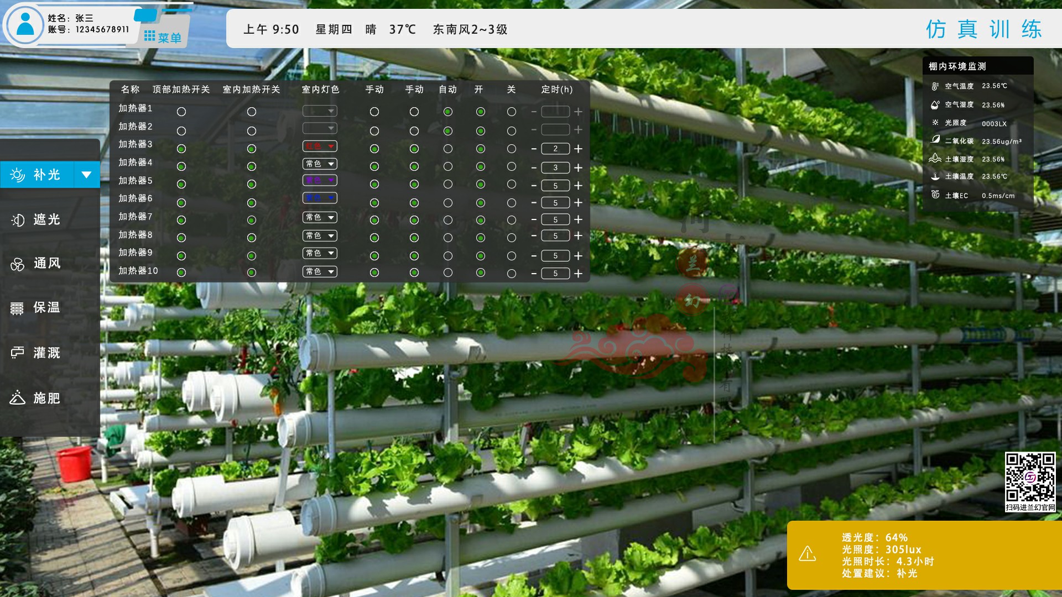This screenshot has height=597, width=1062.
Task: Click the 加热器7 timer hours field
Action: [555, 219]
